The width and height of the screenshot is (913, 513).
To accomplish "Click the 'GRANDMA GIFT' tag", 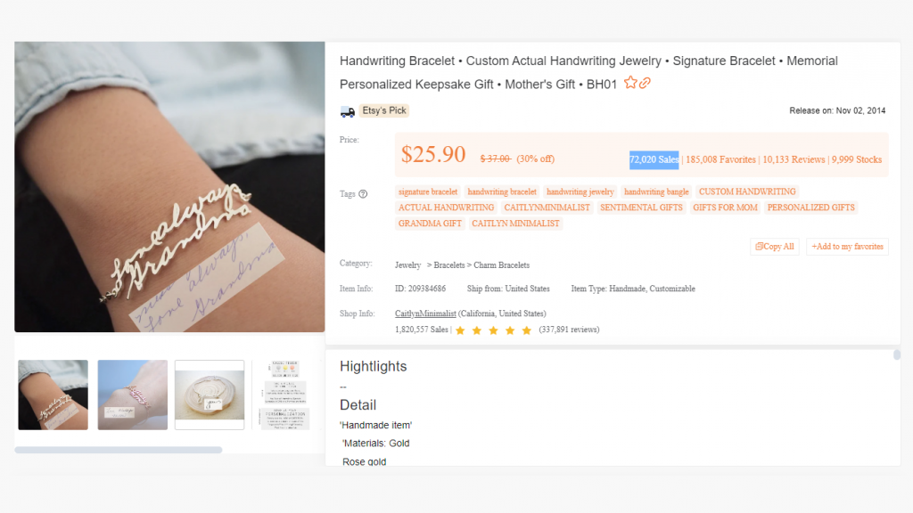I will coord(430,224).
